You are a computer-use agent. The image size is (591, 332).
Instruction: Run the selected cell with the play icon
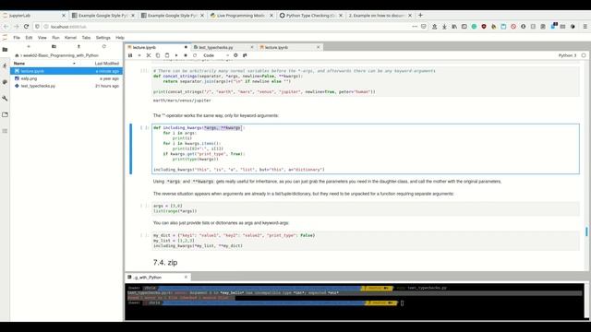(176, 55)
